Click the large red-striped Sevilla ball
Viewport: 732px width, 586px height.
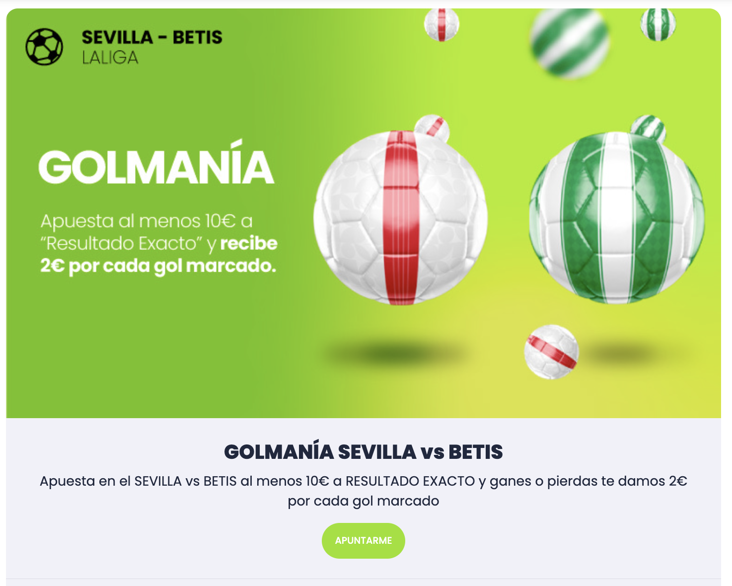click(x=400, y=218)
